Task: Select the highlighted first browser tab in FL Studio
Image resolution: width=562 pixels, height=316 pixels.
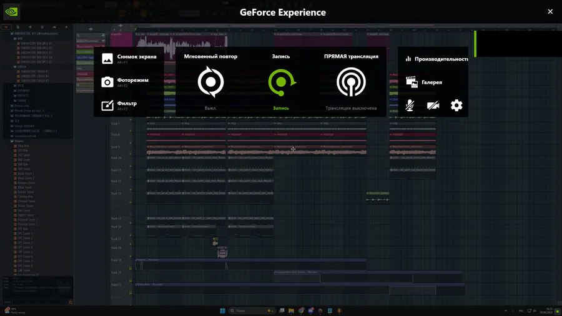Action: pyautogui.click(x=6, y=27)
